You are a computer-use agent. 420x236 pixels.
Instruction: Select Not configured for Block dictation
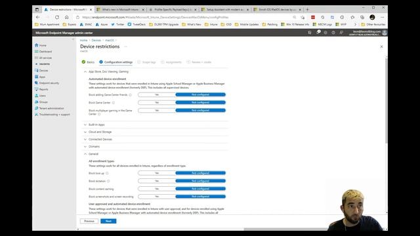(x=200, y=181)
